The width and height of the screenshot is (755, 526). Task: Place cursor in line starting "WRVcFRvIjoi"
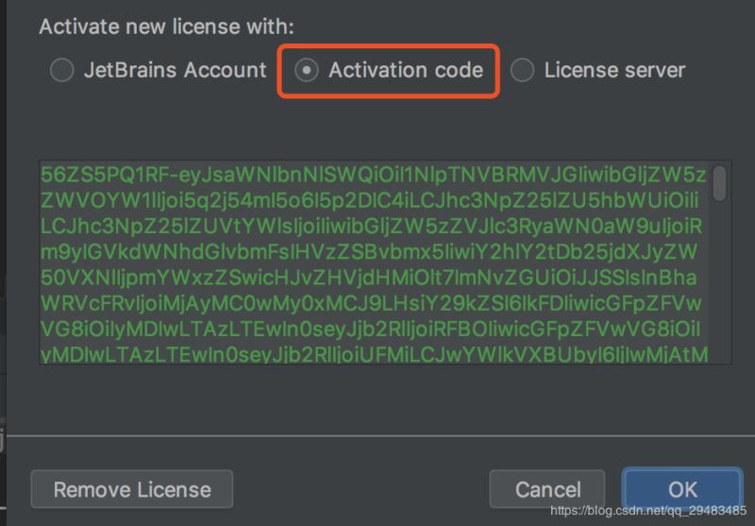pyautogui.click(x=373, y=303)
